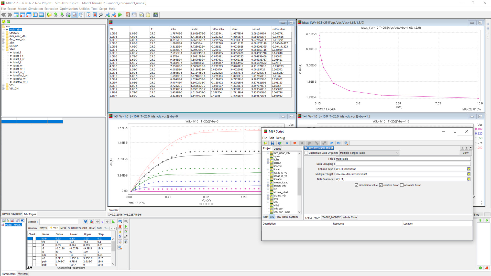
Task: Click the highlighted plot chart icon in toolbar
Action: pyautogui.click(x=74, y=15)
